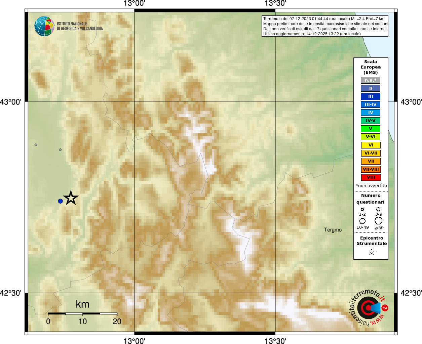Click the blue III legend swatch
Viewport: 422px width, 344px height.
pos(371,96)
